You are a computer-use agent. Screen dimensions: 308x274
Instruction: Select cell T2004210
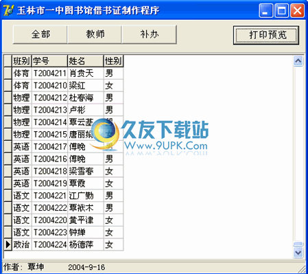point(49,86)
